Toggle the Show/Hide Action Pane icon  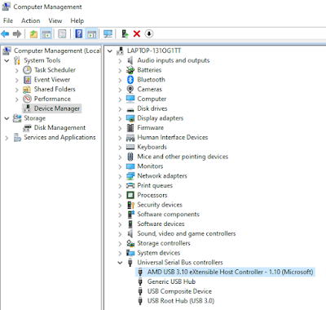[91, 34]
